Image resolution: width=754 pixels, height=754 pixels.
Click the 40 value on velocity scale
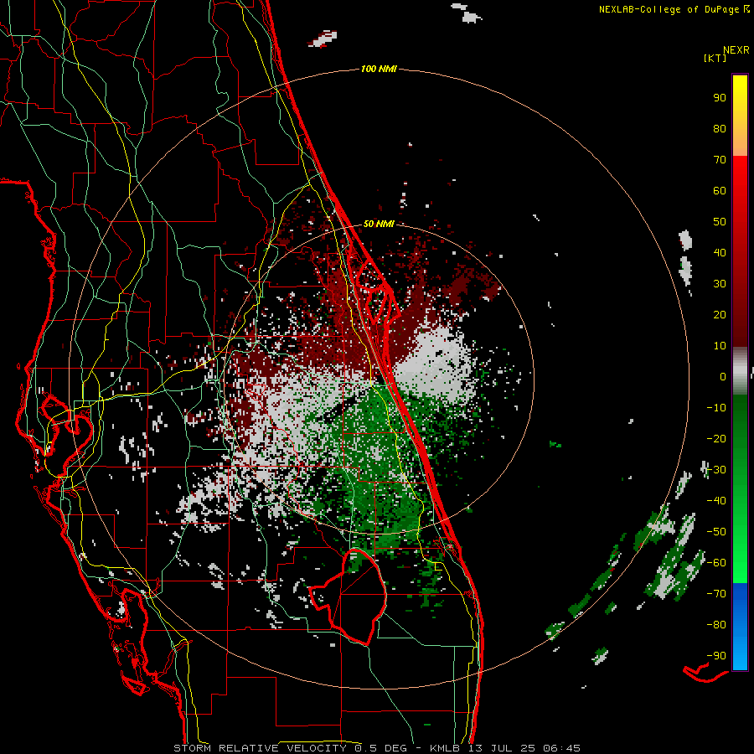pyautogui.click(x=720, y=253)
